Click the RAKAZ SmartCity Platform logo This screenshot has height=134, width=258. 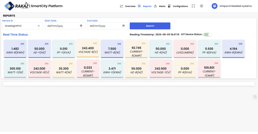[x=34, y=6]
